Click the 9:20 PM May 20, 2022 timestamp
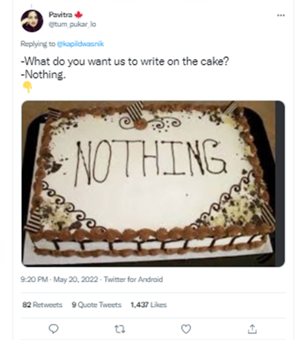Viewport: 302px width, 340px height. tap(59, 280)
